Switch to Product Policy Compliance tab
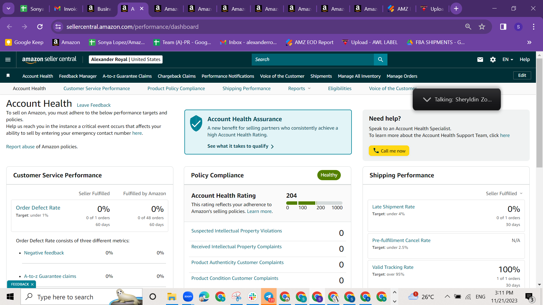Screen dimensions: 543x305 tap(176, 88)
